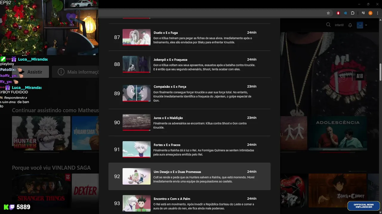Image resolution: width=382 pixels, height=214 pixels.
Task: Restore the Chrome window size
Action: click(x=368, y=4)
